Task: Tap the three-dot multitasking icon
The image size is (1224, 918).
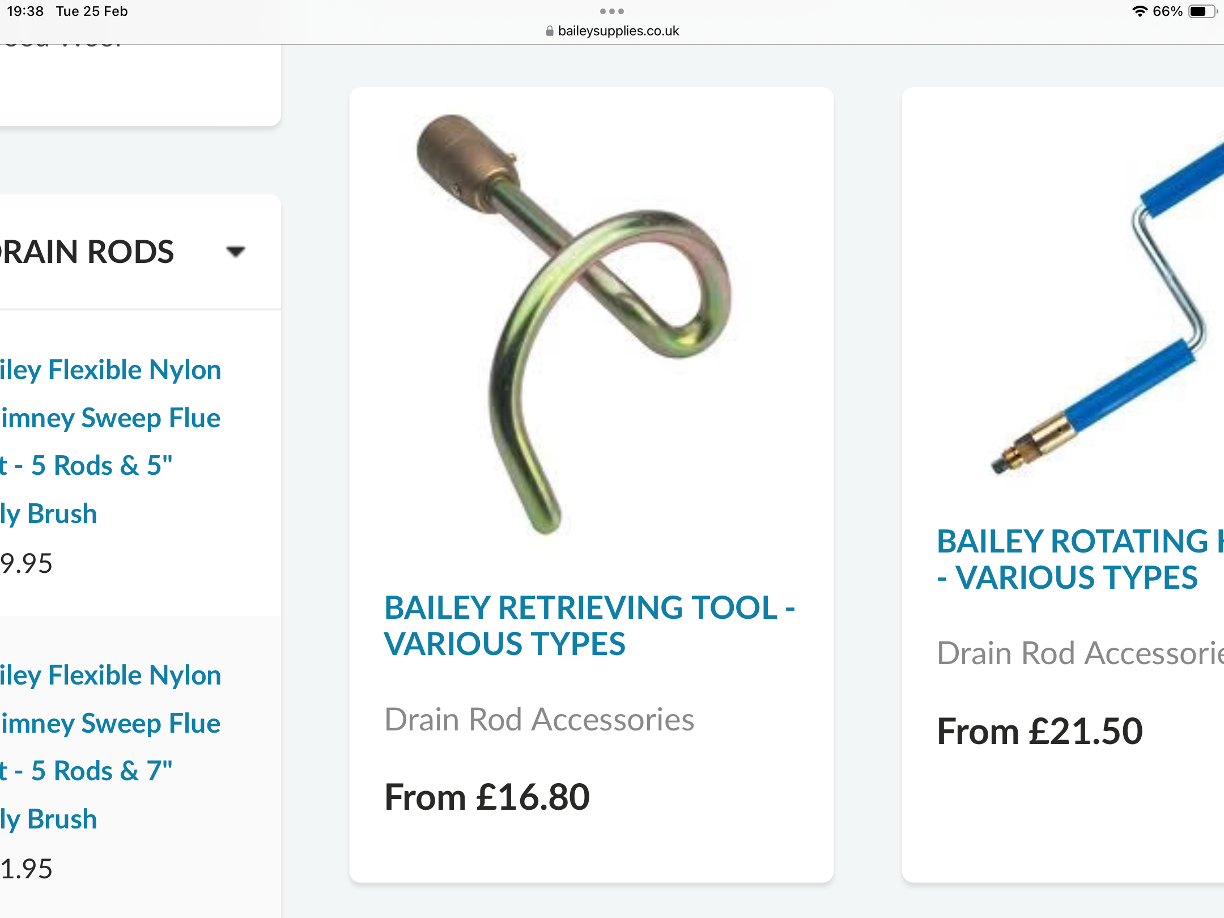Action: pos(611,11)
